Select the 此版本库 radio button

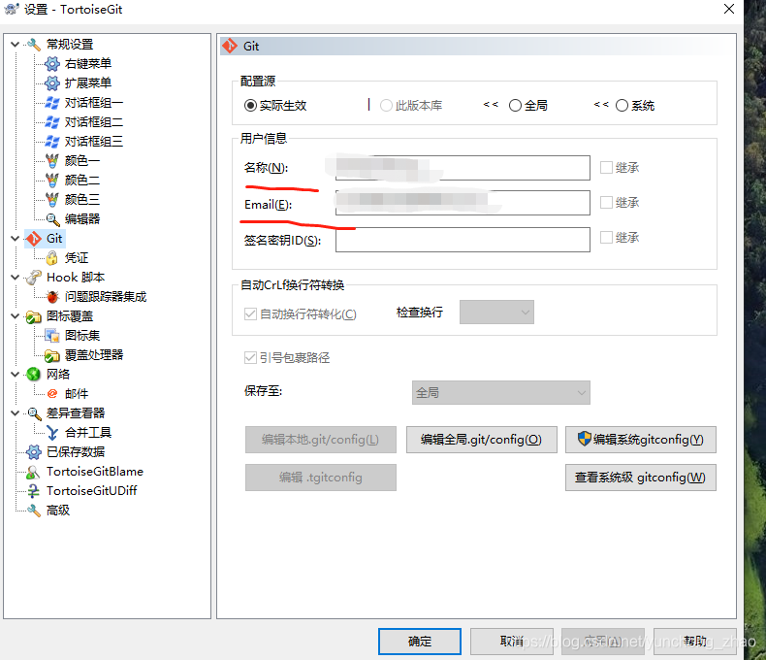[x=386, y=106]
